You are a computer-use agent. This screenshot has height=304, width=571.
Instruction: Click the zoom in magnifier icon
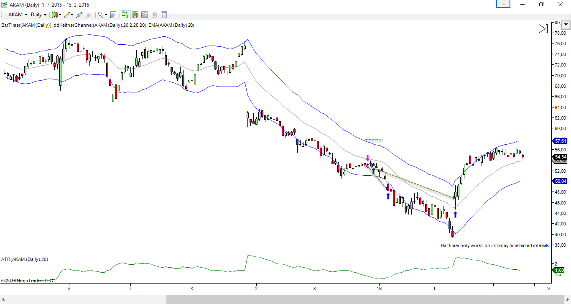[79, 15]
